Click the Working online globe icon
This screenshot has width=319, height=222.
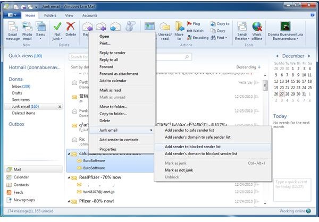(x=308, y=211)
